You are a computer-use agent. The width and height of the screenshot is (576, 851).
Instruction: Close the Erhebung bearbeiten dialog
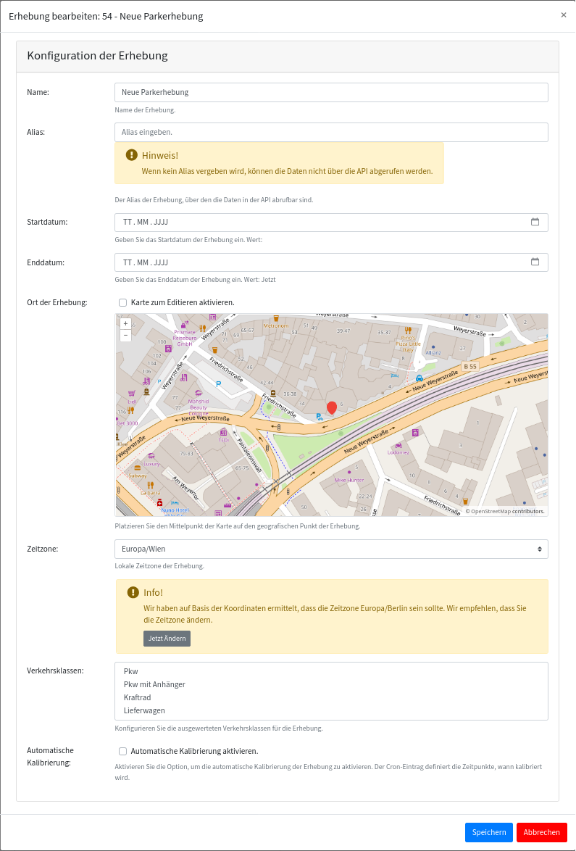click(564, 15)
